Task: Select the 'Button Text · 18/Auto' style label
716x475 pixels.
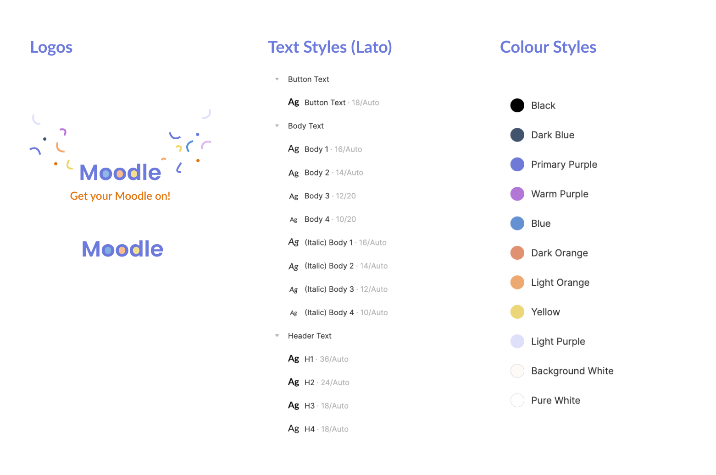Action: click(342, 103)
